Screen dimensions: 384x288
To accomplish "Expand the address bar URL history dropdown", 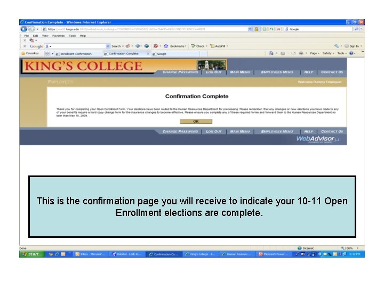I will pyautogui.click(x=250, y=29).
